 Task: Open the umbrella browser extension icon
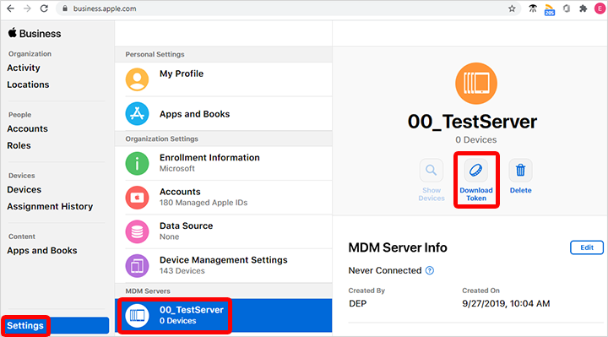coord(533,8)
